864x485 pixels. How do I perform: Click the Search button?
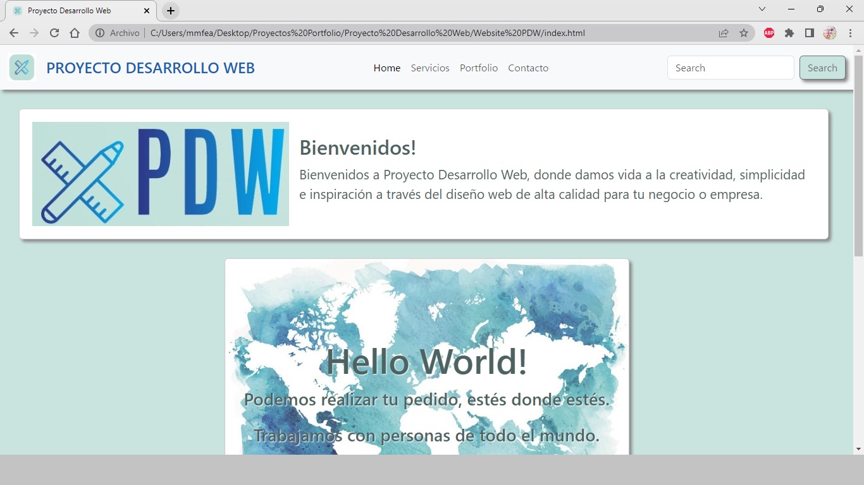(822, 67)
